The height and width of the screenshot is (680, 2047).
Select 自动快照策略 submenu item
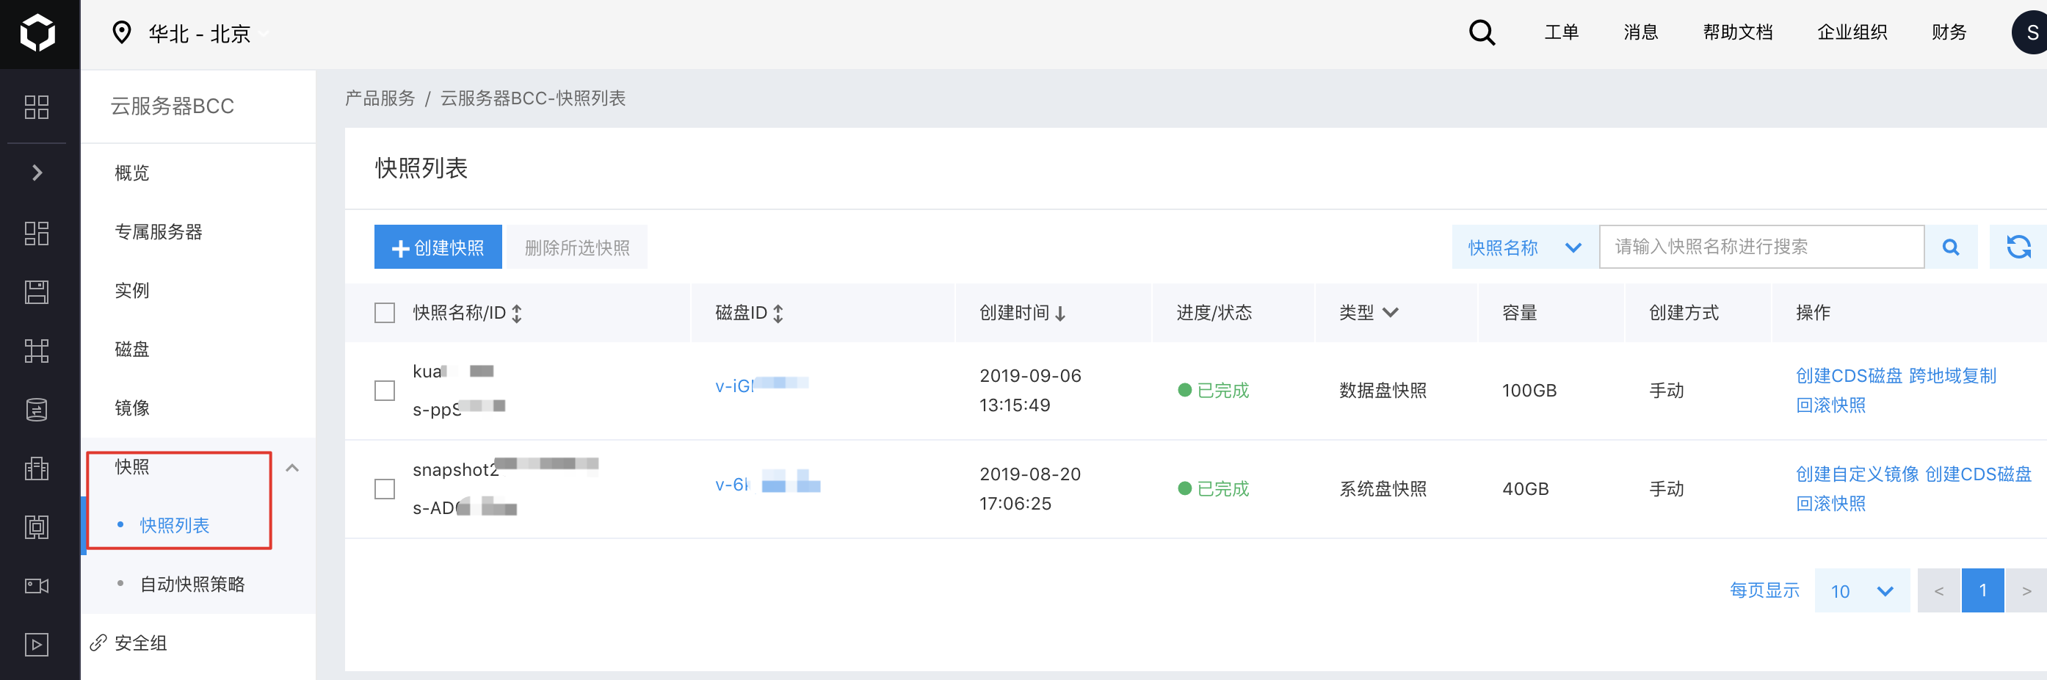pos(192,585)
